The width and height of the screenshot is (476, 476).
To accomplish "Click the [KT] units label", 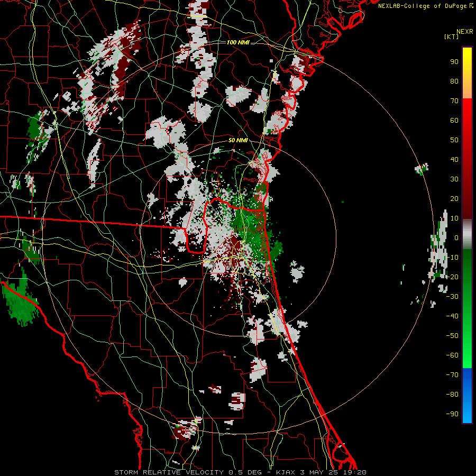I will (451, 36).
